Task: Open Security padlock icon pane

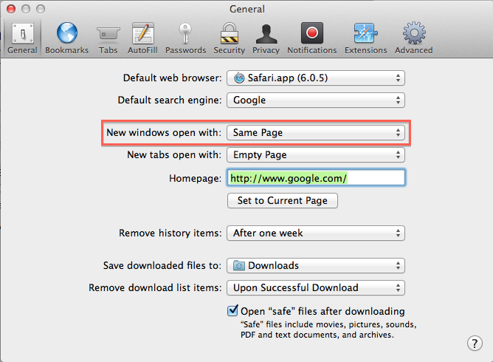Action: (230, 38)
